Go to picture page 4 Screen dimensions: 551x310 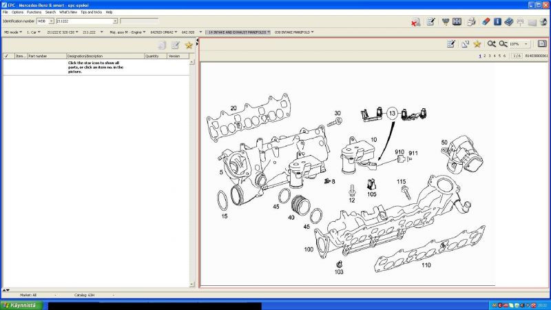pyautogui.click(x=495, y=56)
